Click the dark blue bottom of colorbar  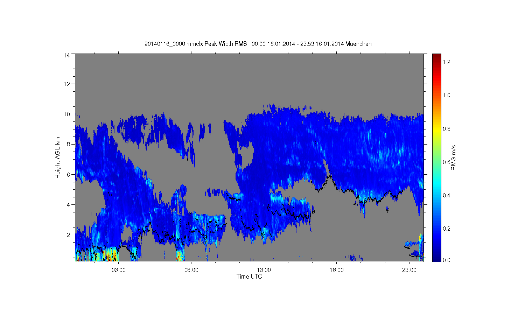pyautogui.click(x=436, y=259)
